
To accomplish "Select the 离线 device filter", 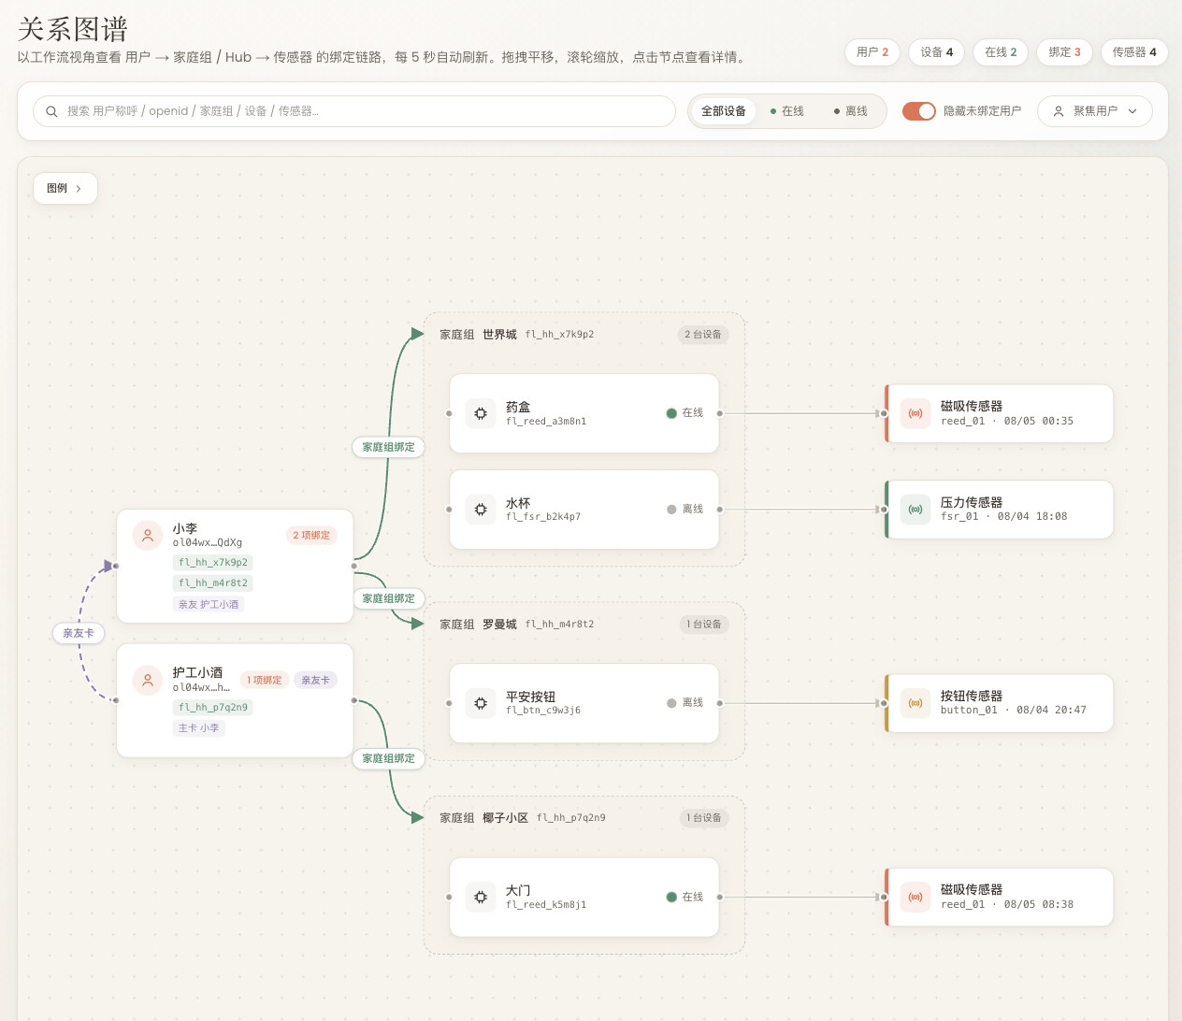I will [851, 111].
